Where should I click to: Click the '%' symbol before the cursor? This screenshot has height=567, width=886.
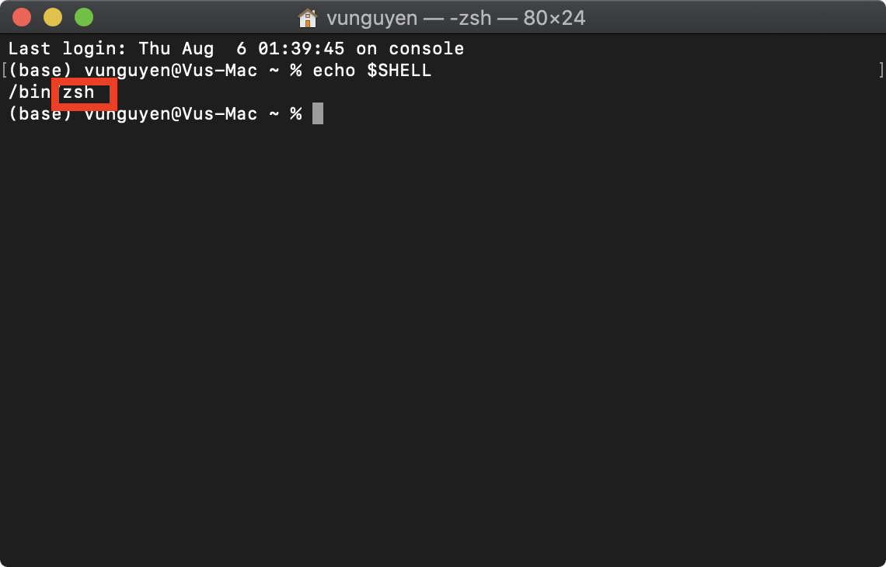click(296, 114)
